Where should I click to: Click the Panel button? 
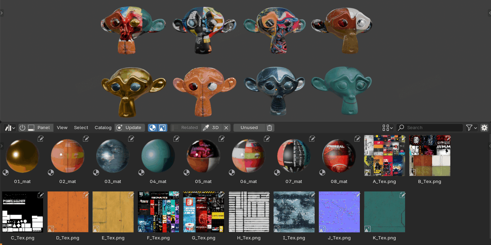pos(40,128)
